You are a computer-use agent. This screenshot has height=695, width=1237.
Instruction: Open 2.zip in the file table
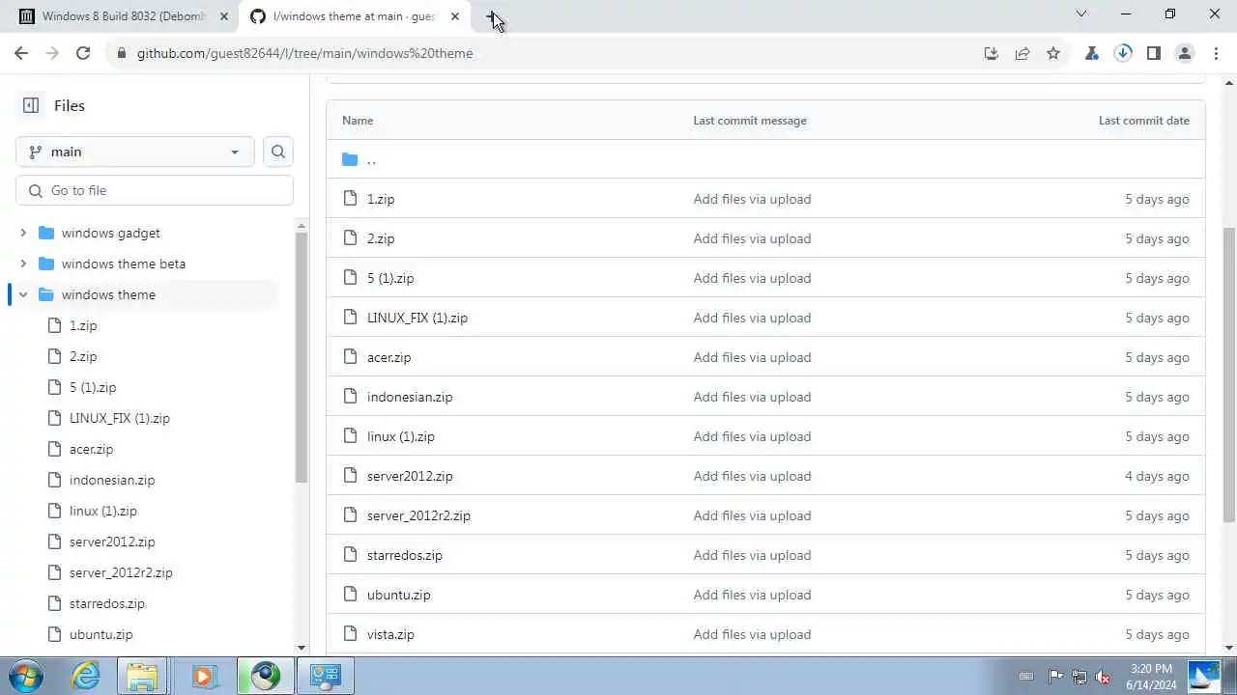coord(381,238)
